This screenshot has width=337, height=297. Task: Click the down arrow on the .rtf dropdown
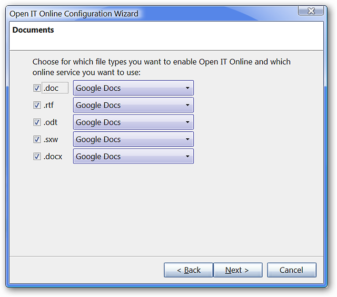coord(187,105)
